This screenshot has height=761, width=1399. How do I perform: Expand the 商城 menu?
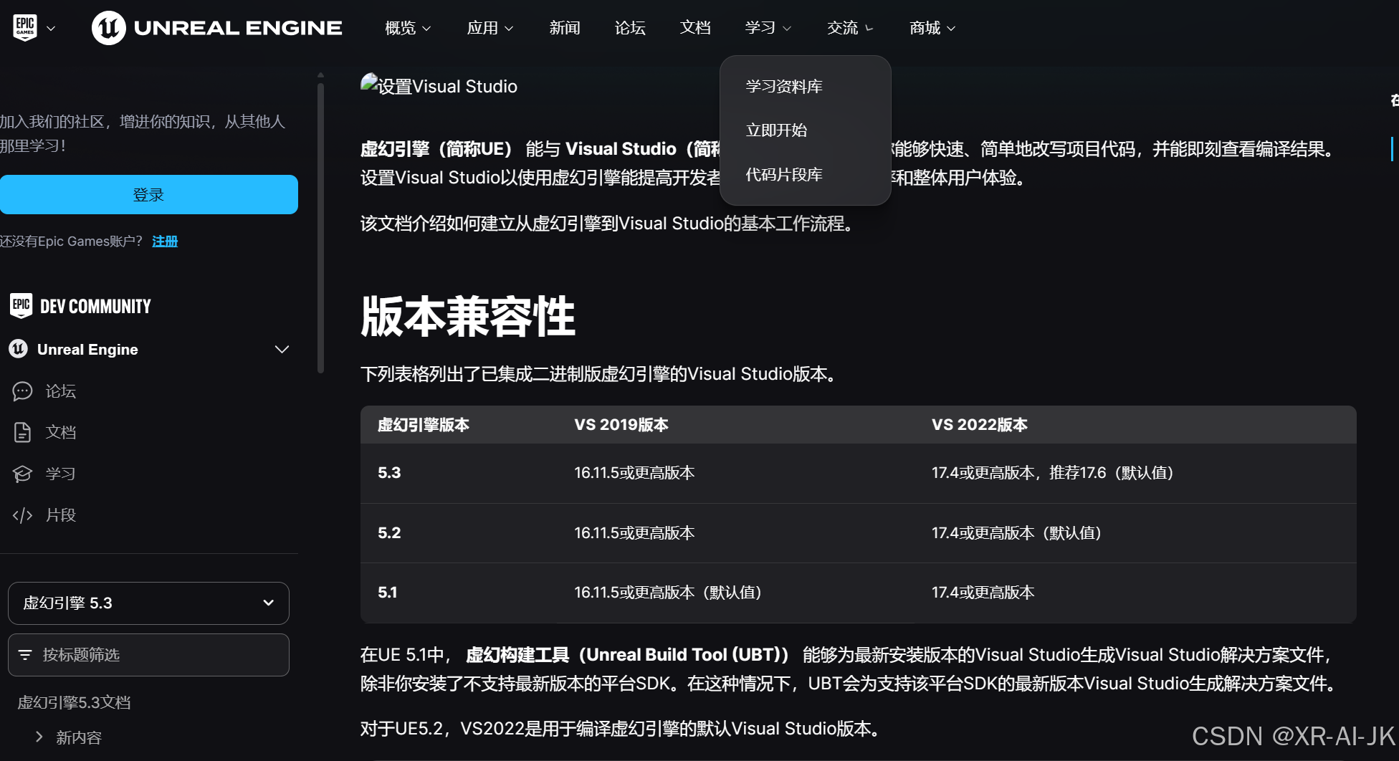tap(932, 28)
